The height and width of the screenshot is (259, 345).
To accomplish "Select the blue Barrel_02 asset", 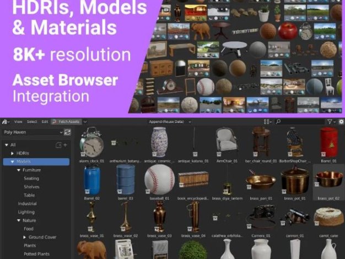I will pyautogui.click(x=91, y=182).
